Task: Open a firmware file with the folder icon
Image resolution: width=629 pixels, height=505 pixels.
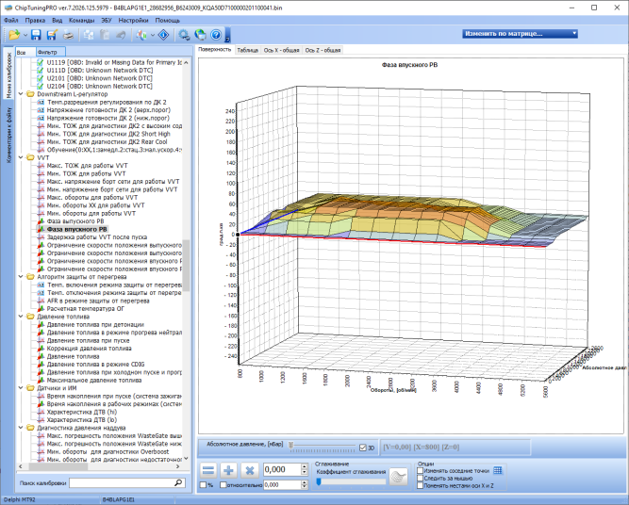Action: pyautogui.click(x=14, y=35)
